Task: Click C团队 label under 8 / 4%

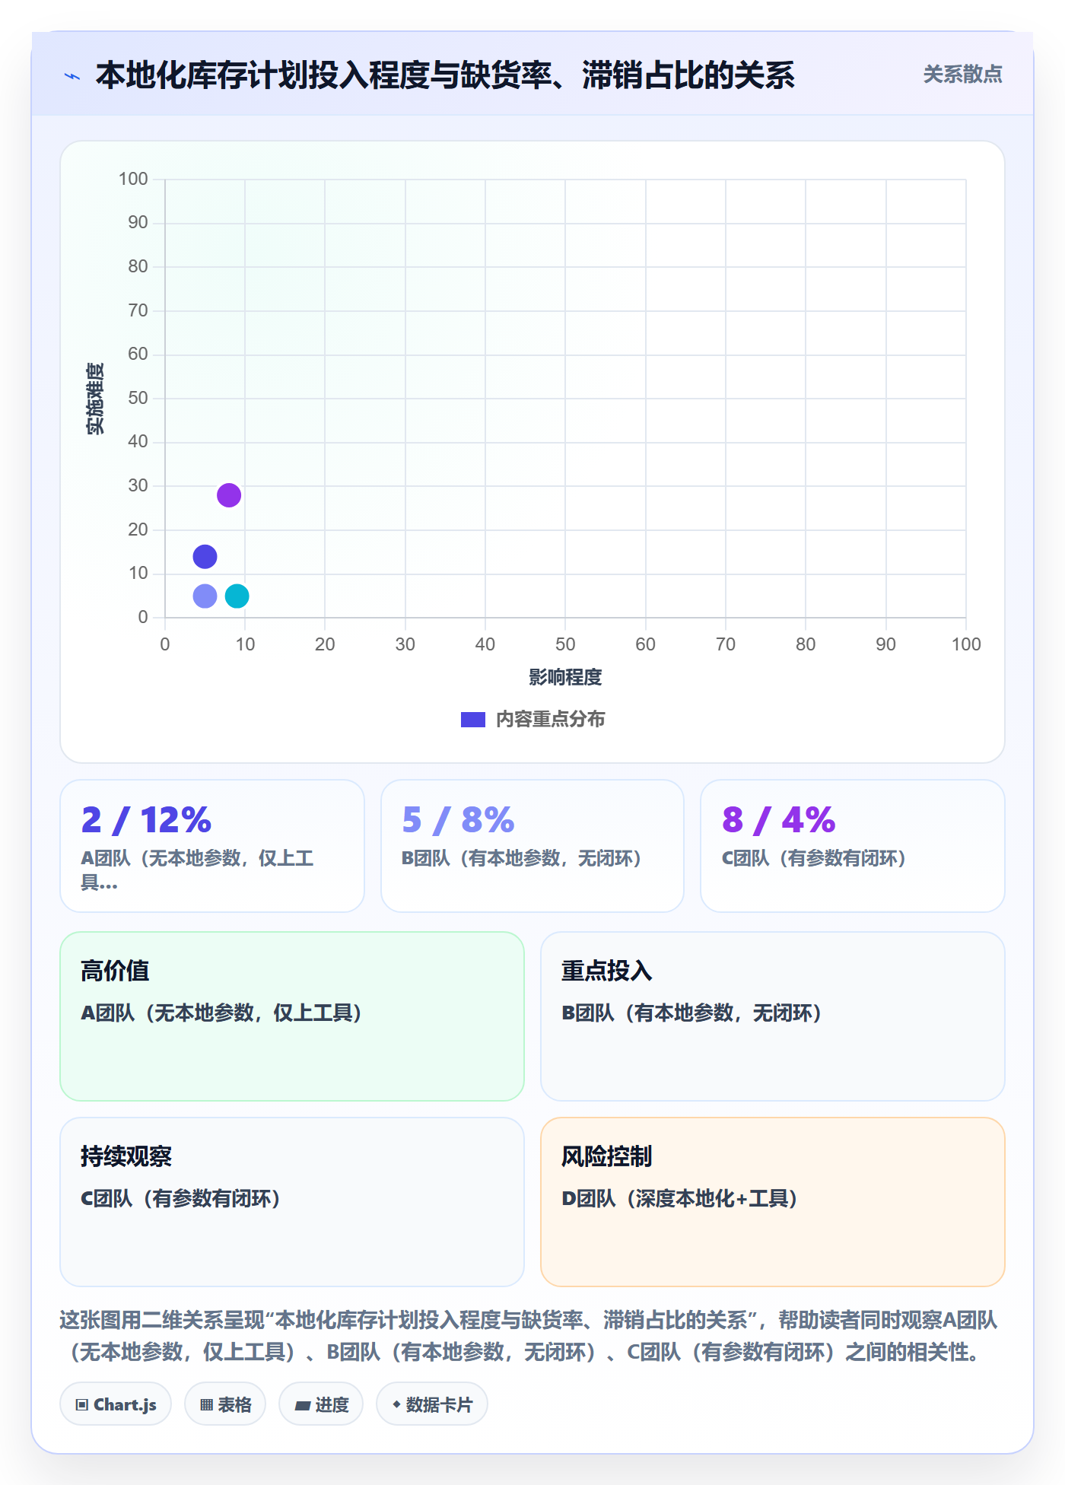Action: [813, 858]
